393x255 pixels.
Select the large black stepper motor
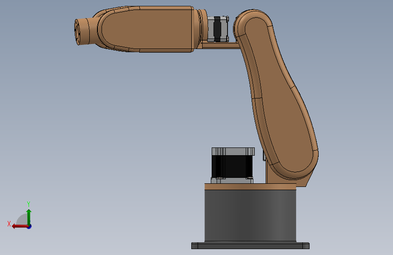point(233,166)
